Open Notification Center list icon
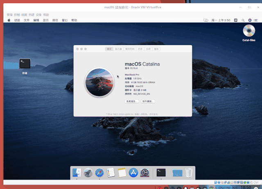 click(x=256, y=20)
